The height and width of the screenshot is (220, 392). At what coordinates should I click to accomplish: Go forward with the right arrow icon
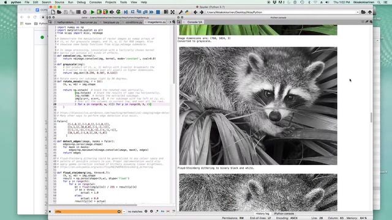pos(202,12)
